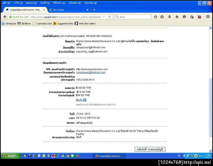This screenshot has height=166, width=213.
Task: Open the ประวัติ (History) menu
Action: pos(45,3)
